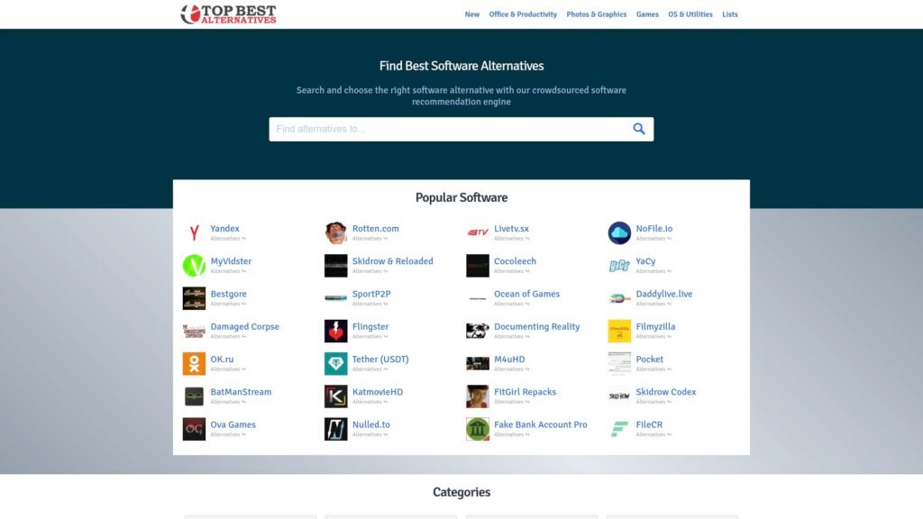Viewport: 923px width, 519px height.
Task: Open the green FileCR icon
Action: pos(619,429)
